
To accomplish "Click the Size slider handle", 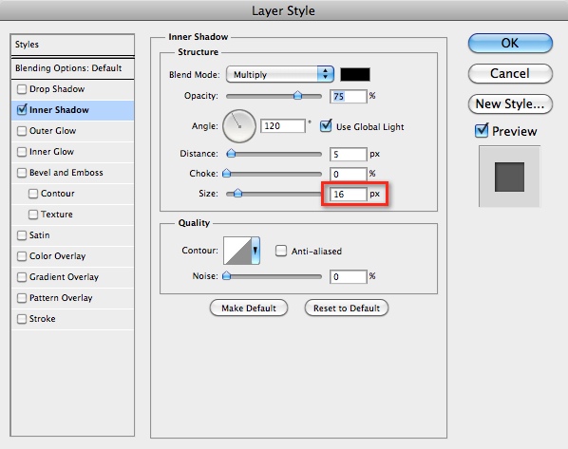I will 237,193.
